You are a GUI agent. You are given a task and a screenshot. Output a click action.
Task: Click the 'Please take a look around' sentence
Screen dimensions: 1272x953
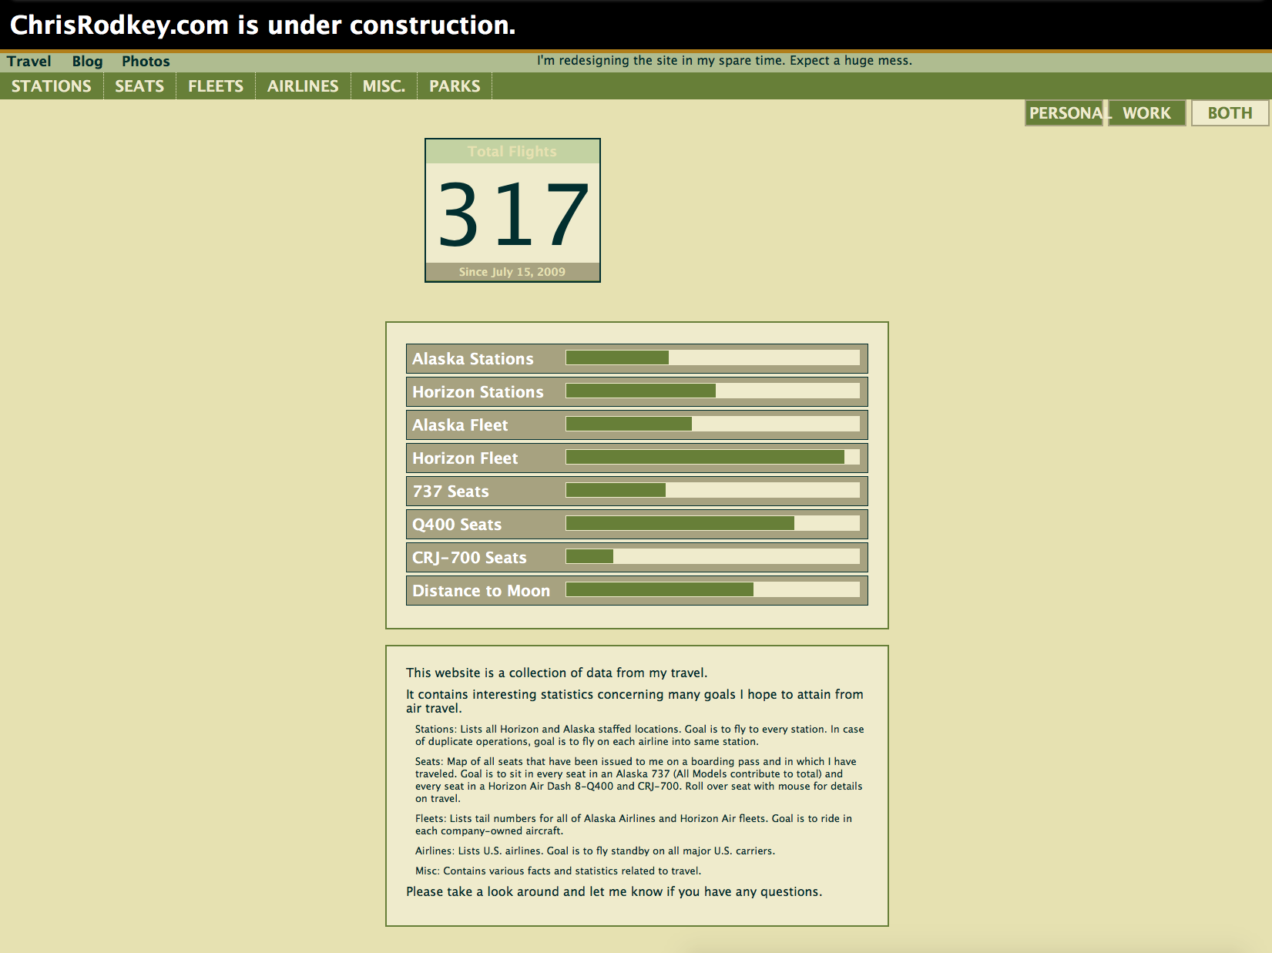614,891
